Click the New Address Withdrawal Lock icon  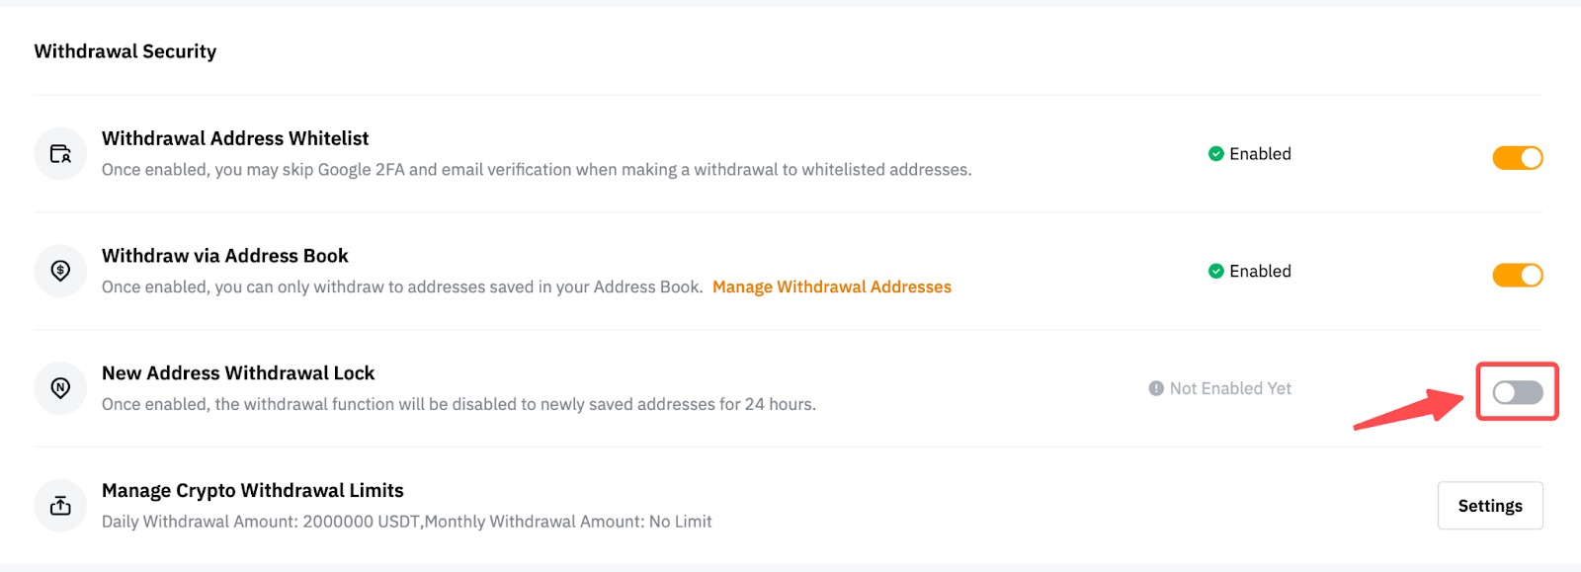[60, 388]
